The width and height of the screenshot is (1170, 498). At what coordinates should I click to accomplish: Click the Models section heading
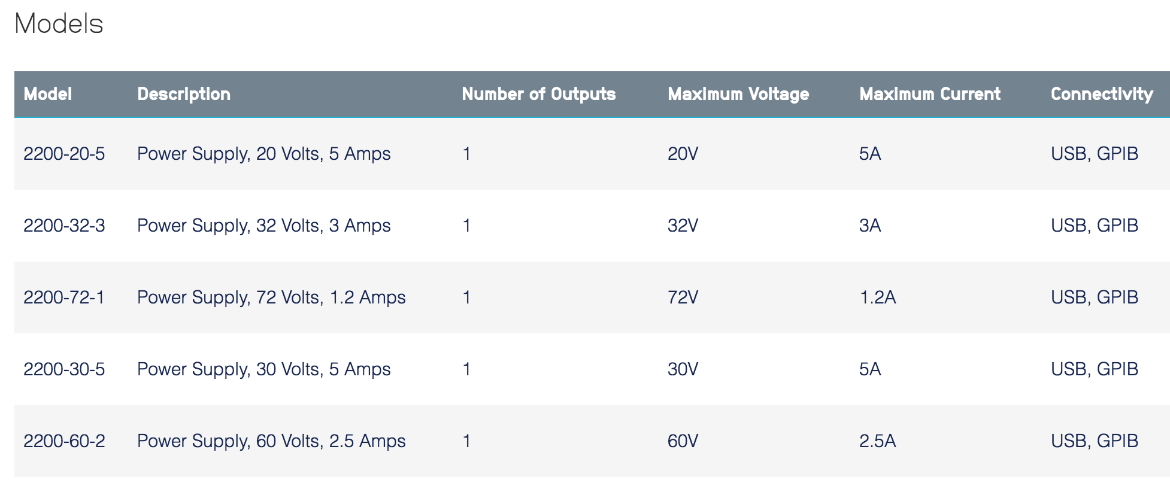pyautogui.click(x=59, y=24)
